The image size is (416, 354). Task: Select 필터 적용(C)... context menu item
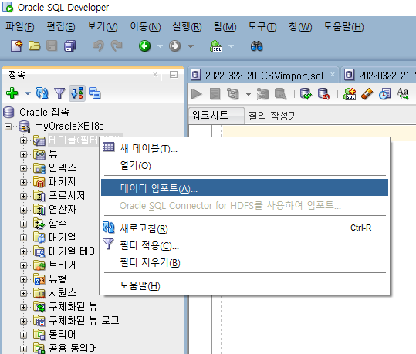(x=245, y=245)
